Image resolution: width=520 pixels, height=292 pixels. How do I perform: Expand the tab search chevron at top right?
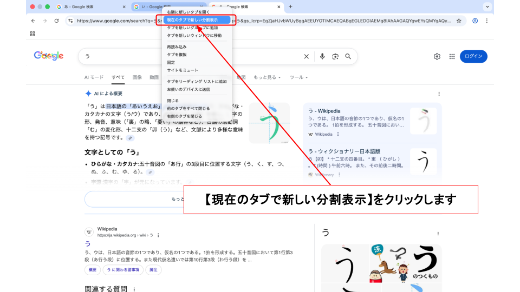tap(487, 6)
